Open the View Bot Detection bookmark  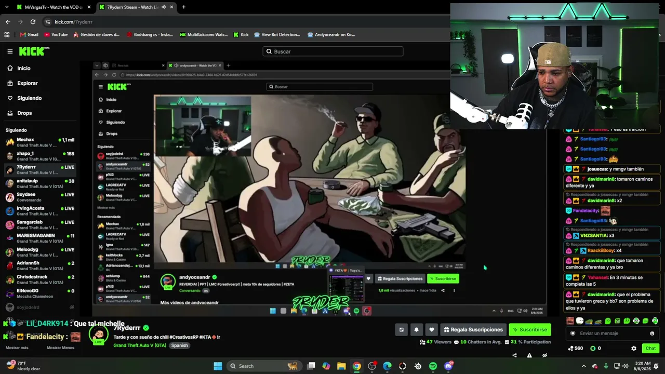pyautogui.click(x=276, y=35)
